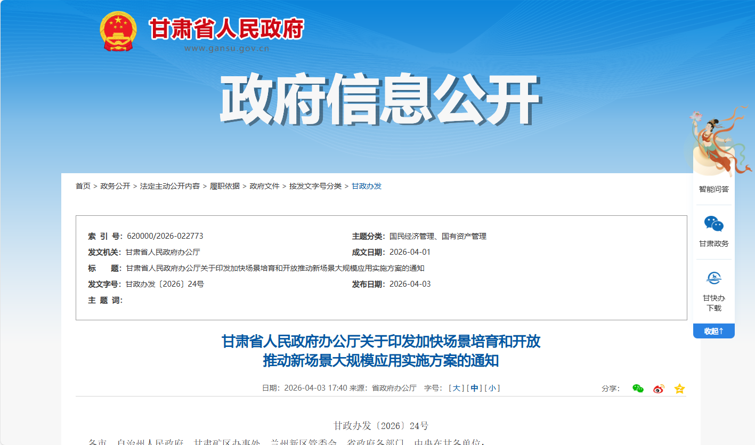
Task: Open 政务公开 breadcrumb item
Action: click(115, 186)
